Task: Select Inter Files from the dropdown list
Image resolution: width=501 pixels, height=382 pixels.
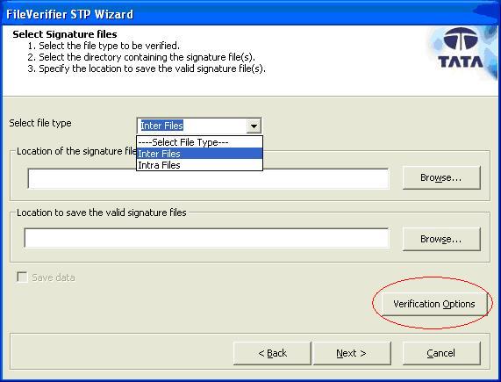Action: [199, 154]
